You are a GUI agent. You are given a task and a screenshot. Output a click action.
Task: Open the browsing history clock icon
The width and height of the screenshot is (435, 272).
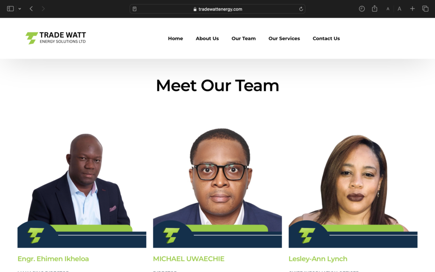[362, 9]
